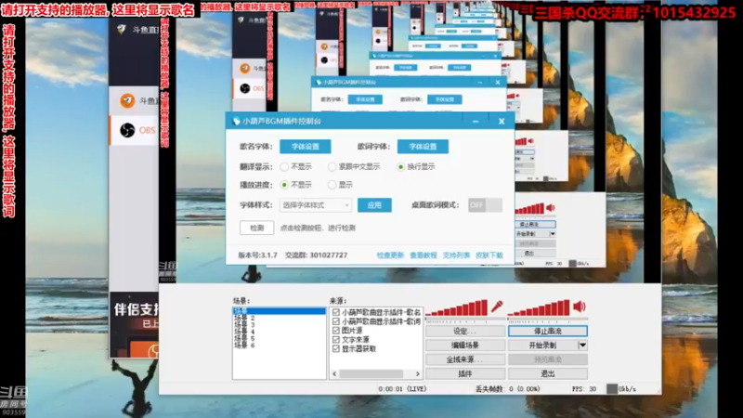Viewport: 743px width, 418px height.
Task: Toggle the 桌面歌词模式 OFF switch
Action: click(485, 204)
